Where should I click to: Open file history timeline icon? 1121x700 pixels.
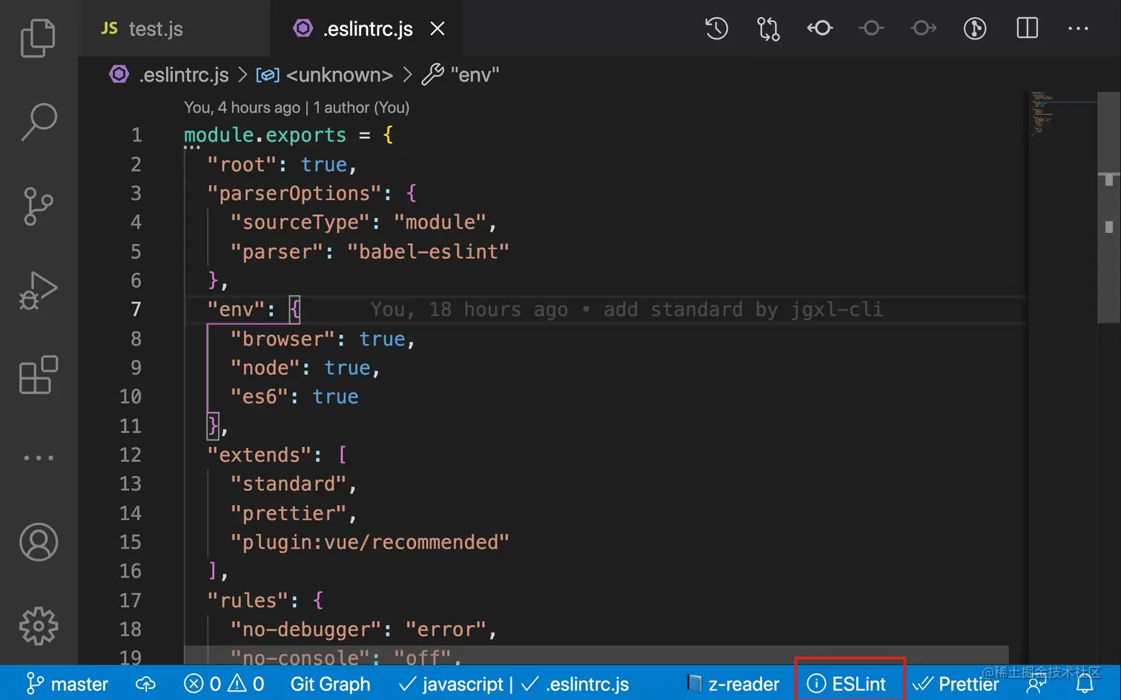(716, 29)
